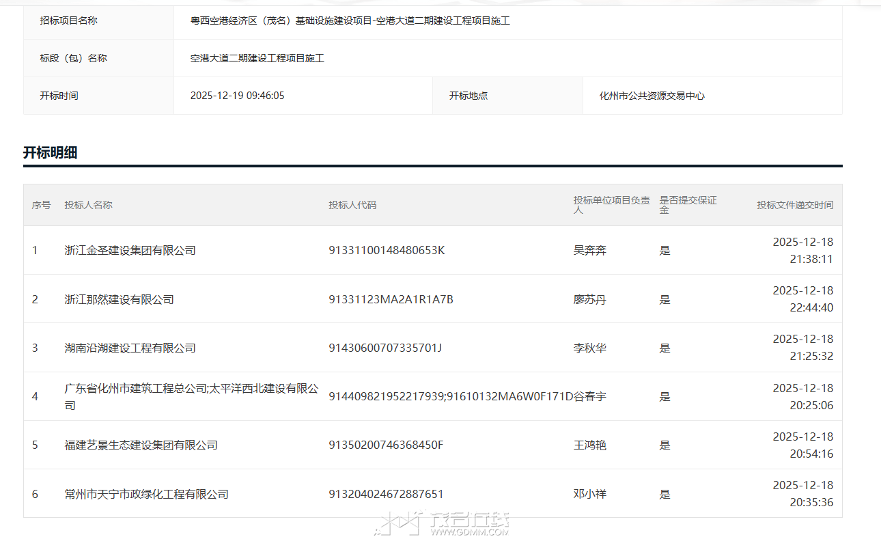The width and height of the screenshot is (881, 539).
Task: Click the location 化州市公共资源交易中心
Action: click(x=652, y=96)
